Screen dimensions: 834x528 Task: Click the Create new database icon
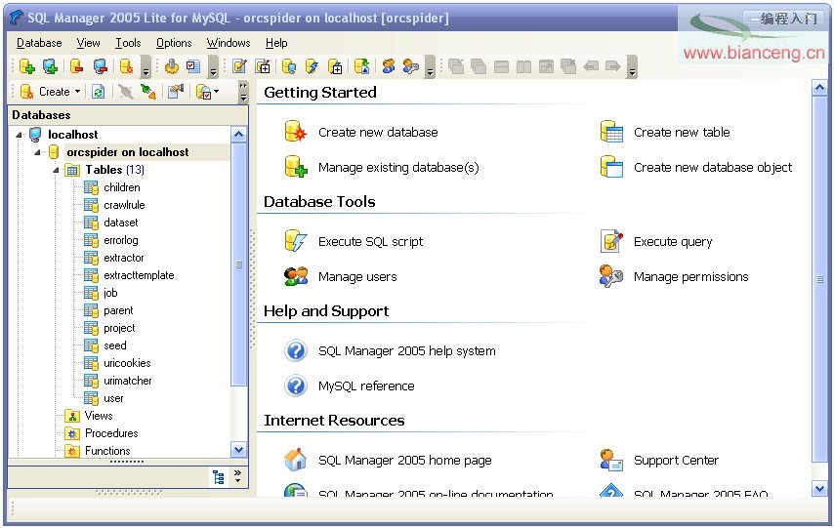tap(295, 132)
